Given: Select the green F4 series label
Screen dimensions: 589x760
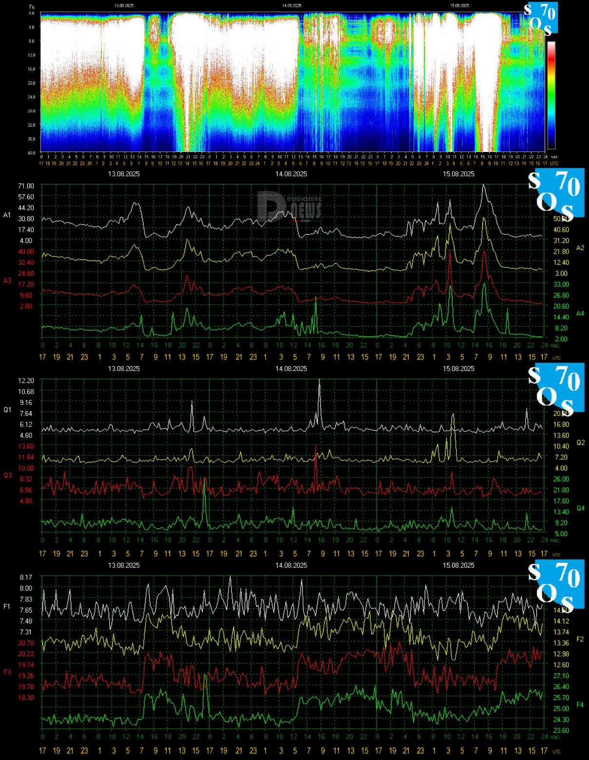Looking at the screenshot, I should click(x=580, y=704).
